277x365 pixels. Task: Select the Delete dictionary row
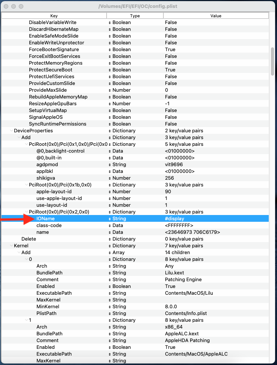pos(135,239)
